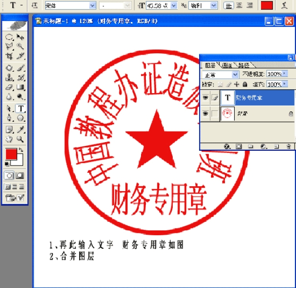The height and width of the screenshot is (288, 296).
Task: Center align text
Action: coord(239,6)
